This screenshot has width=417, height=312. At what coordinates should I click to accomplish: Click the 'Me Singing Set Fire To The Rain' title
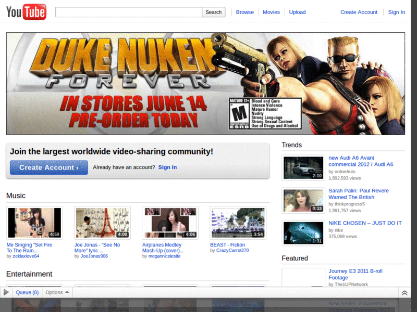pyautogui.click(x=29, y=248)
